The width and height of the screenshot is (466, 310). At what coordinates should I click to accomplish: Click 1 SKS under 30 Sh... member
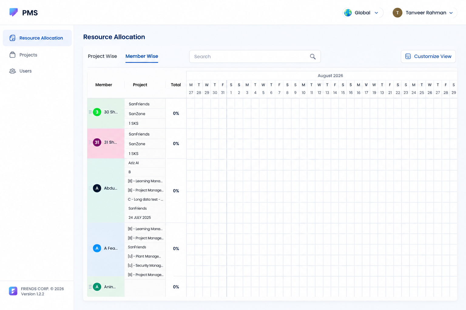[133, 124]
